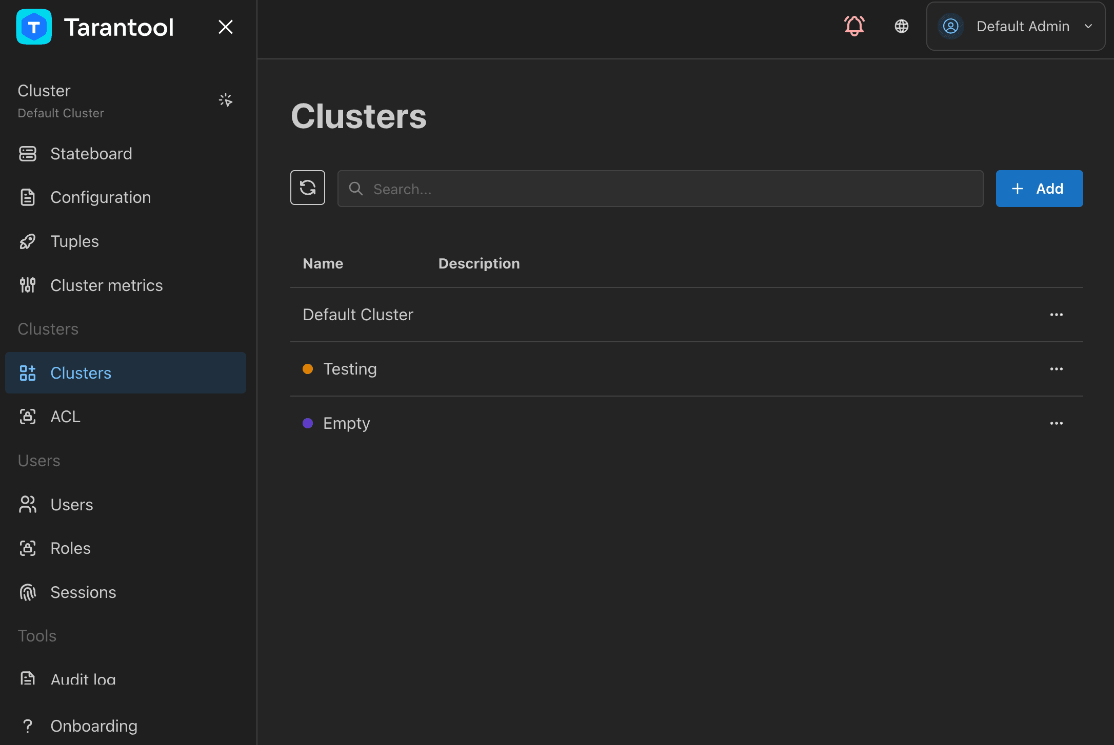Open the ACL page
Image resolution: width=1114 pixels, height=745 pixels.
click(x=126, y=417)
